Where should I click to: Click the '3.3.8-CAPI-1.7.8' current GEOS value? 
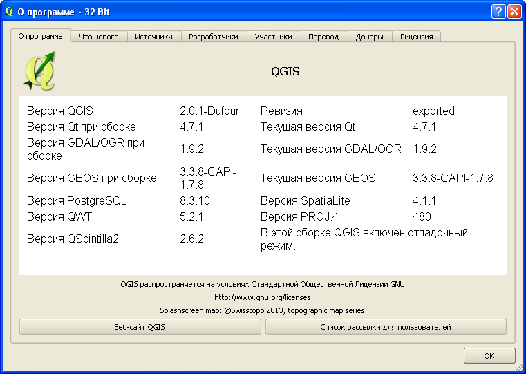pos(453,178)
